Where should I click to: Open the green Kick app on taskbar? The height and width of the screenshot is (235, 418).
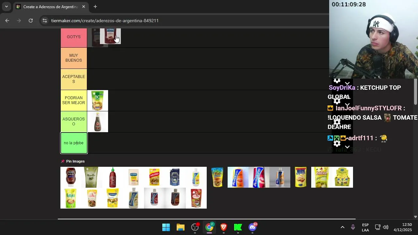click(238, 227)
